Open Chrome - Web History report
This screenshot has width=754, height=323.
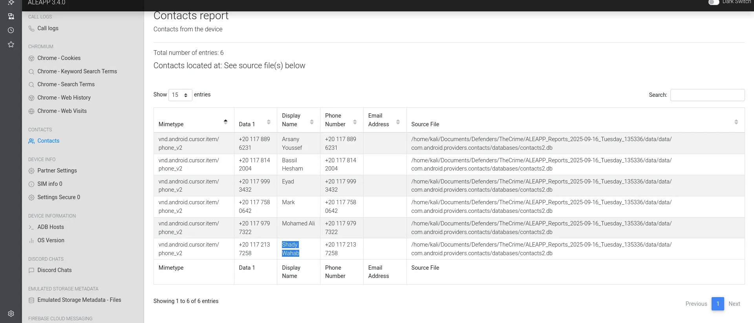[x=64, y=98]
